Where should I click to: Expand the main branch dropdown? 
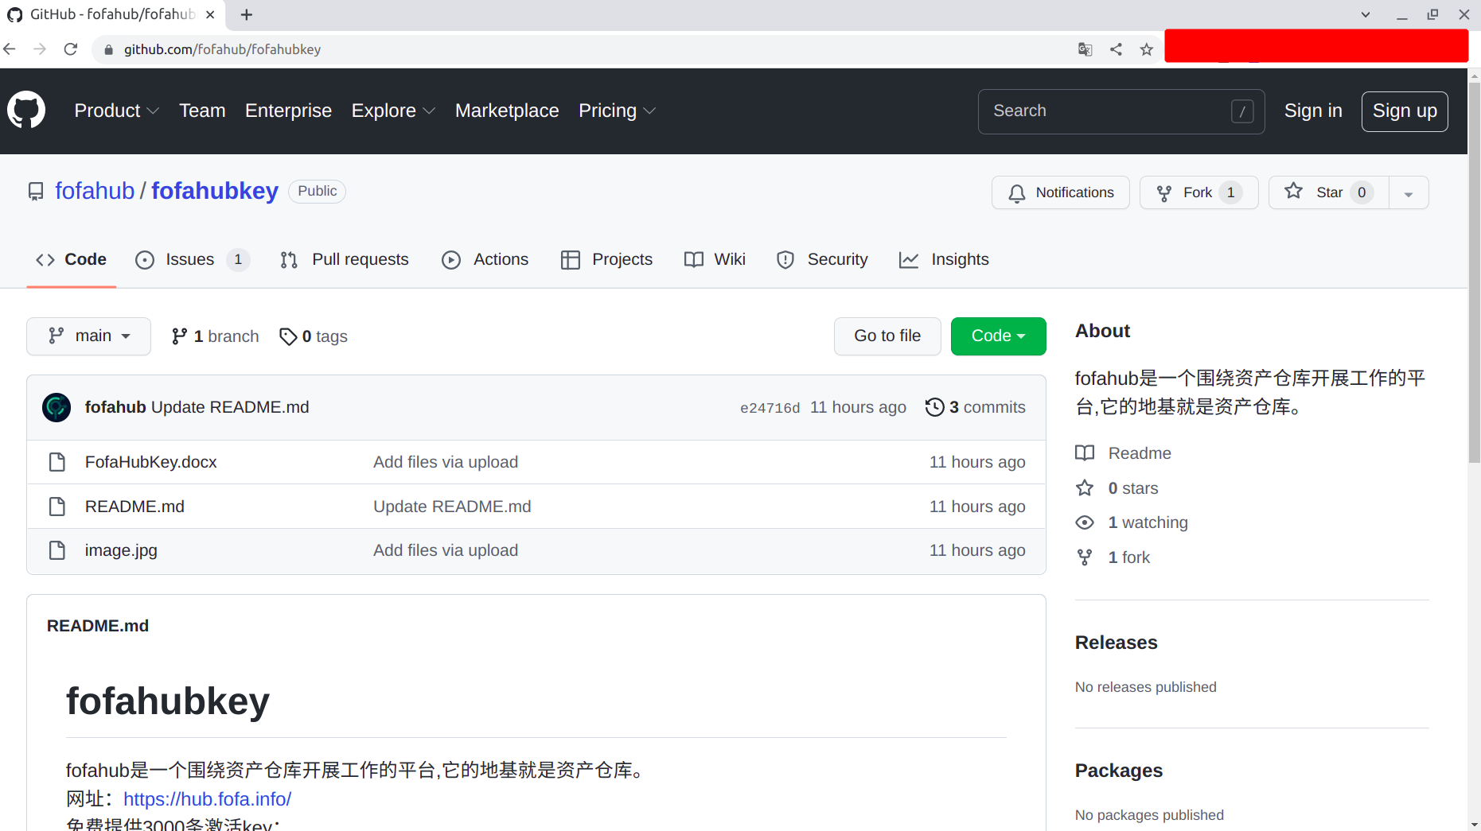[88, 336]
